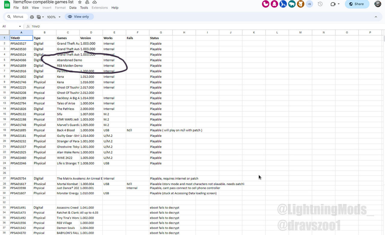Click the teal buffalo anonymous viewer avatar

292,4
